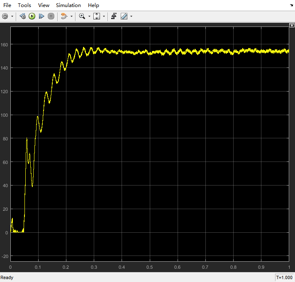Open the Cursor Measurements ruler icon
Viewport: 295px width, 282px height.
point(124,16)
